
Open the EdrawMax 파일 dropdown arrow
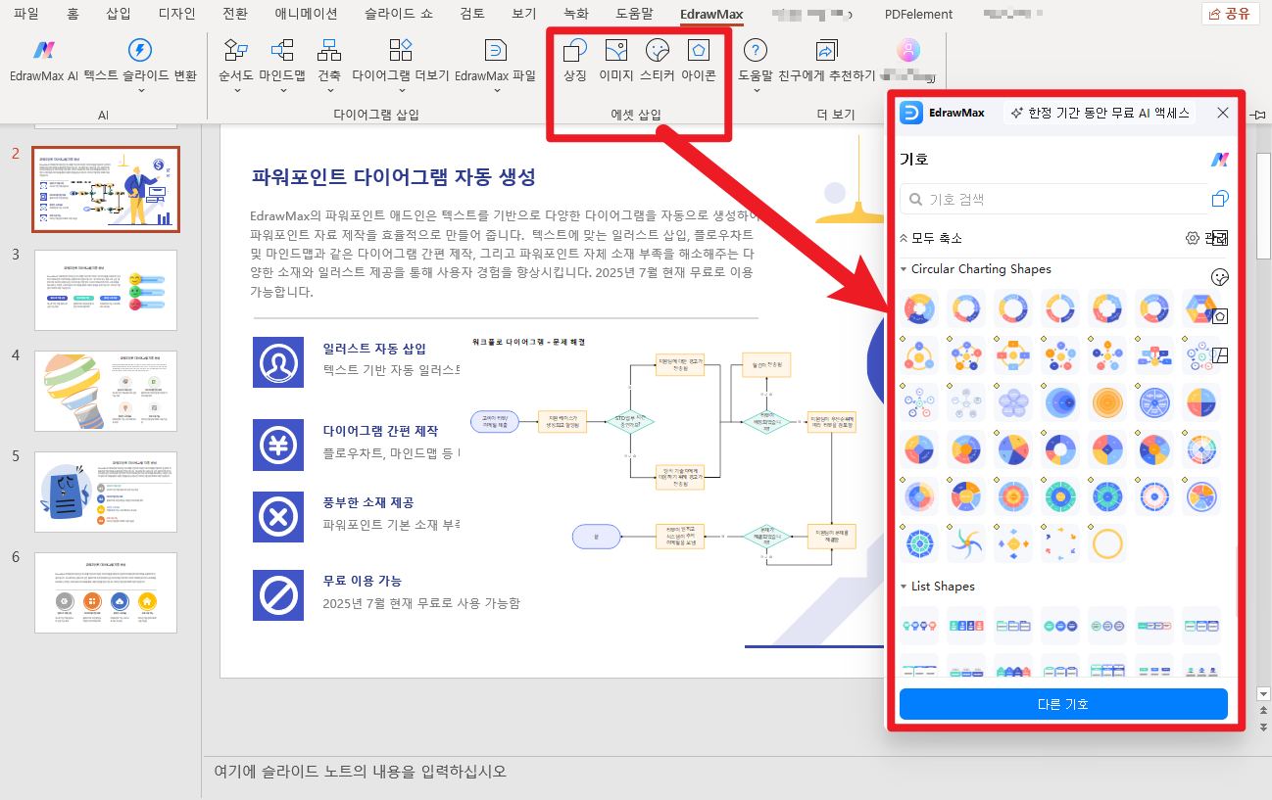point(496,91)
